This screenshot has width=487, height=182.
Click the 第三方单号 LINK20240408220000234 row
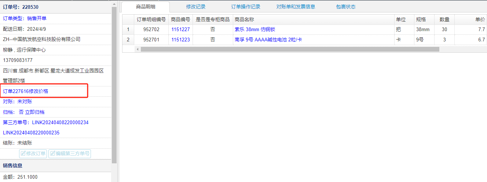[56, 122]
